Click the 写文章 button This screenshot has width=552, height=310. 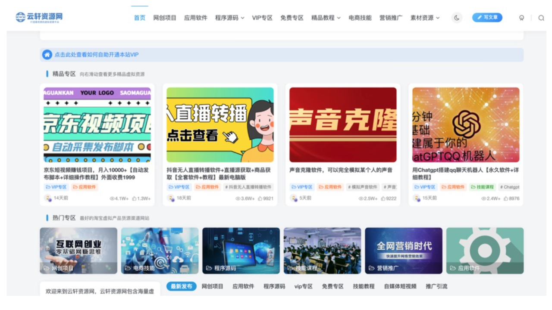[487, 18]
